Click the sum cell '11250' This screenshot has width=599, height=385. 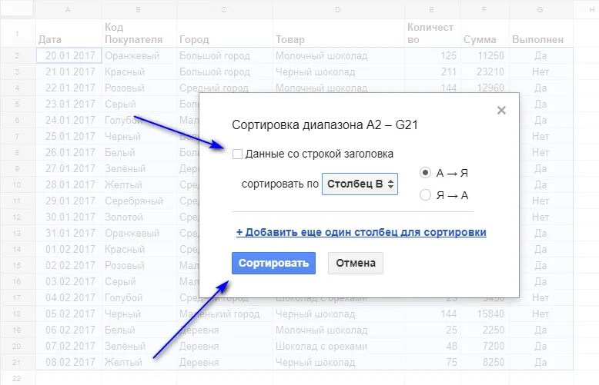point(485,55)
